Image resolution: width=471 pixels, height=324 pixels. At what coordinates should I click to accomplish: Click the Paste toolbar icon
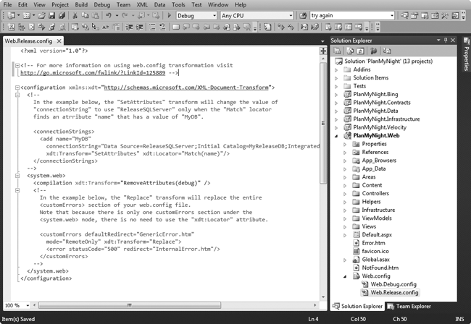[95, 16]
